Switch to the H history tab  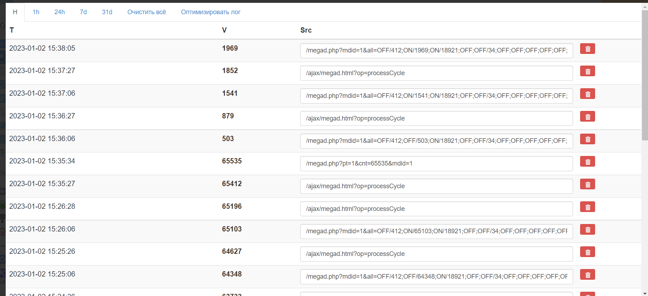(x=15, y=12)
